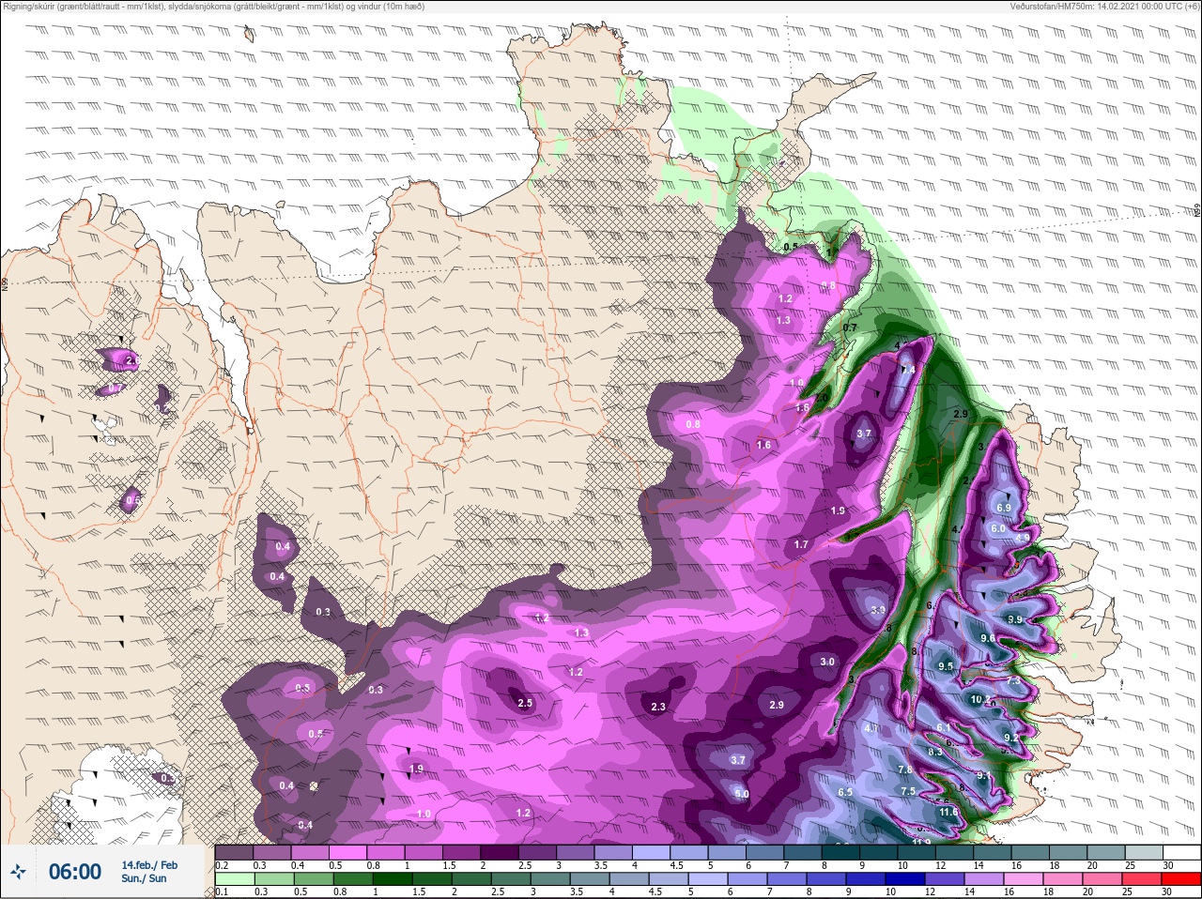Image resolution: width=1202 pixels, height=899 pixels.
Task: Click the 4.7 precipitation value on the map
Action: [x=871, y=728]
